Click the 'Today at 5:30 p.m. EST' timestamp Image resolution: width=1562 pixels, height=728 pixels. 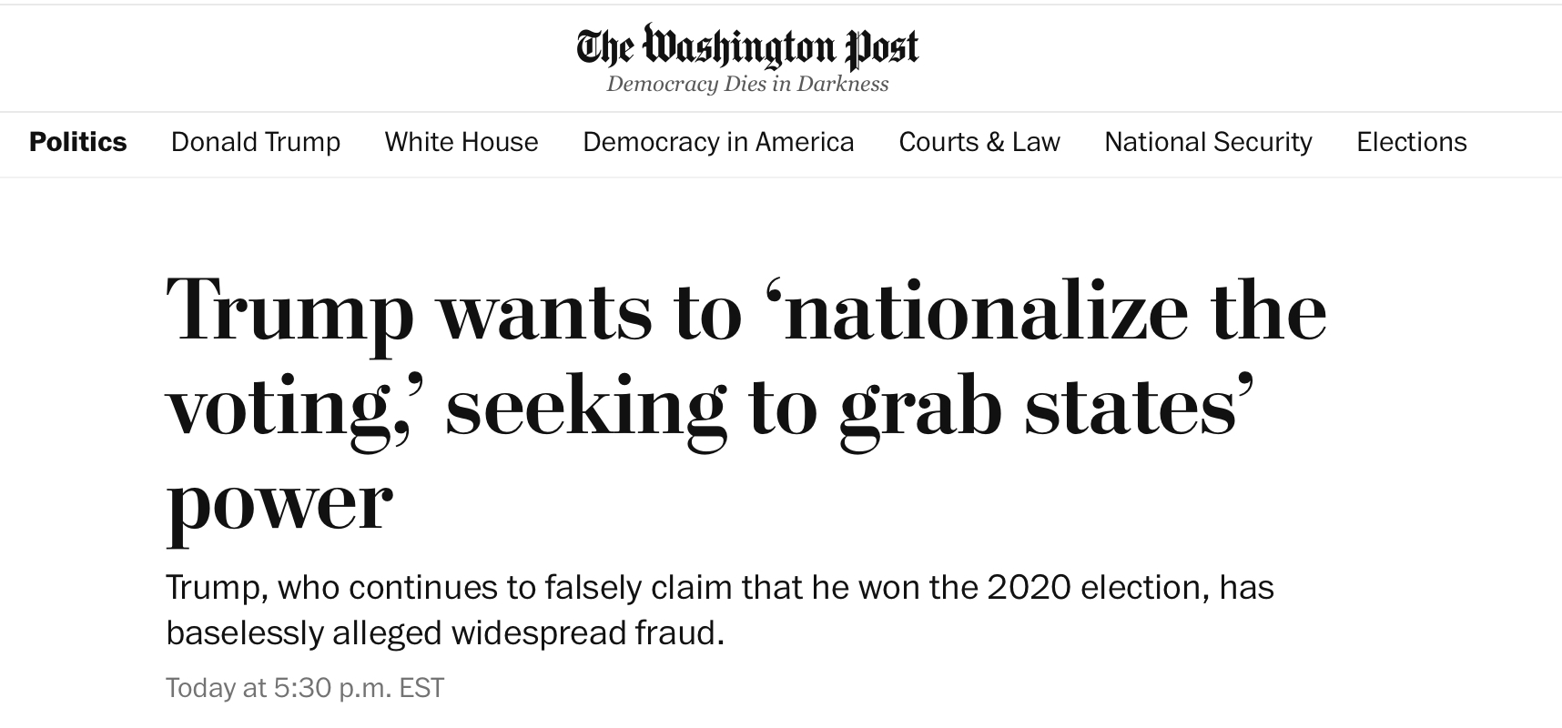tap(305, 688)
